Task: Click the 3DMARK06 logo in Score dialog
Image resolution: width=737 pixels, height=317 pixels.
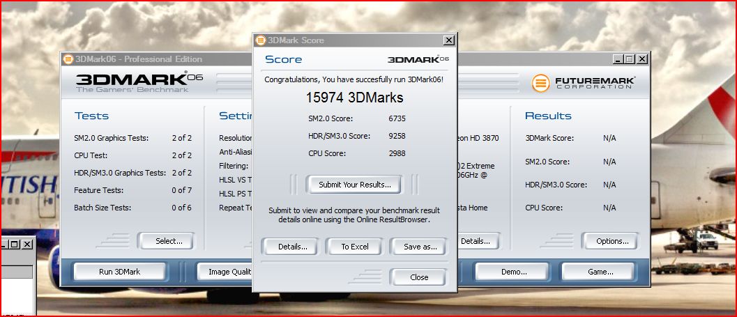Action: 418,59
